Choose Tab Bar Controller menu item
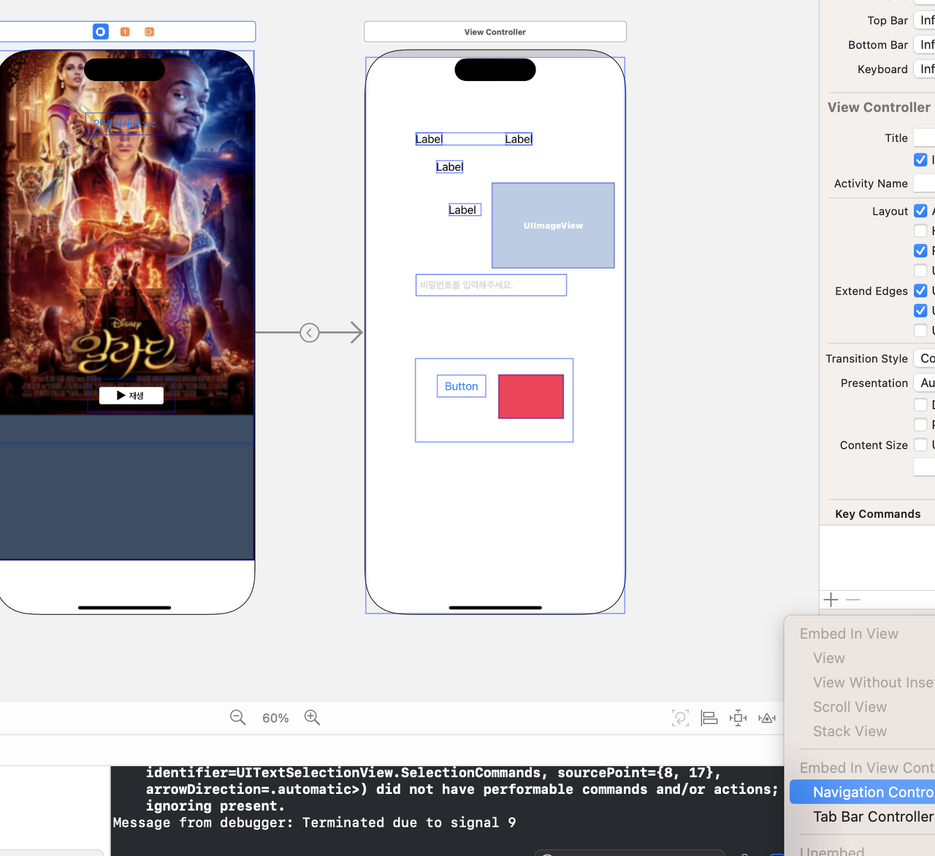The image size is (935, 856). click(x=863, y=817)
